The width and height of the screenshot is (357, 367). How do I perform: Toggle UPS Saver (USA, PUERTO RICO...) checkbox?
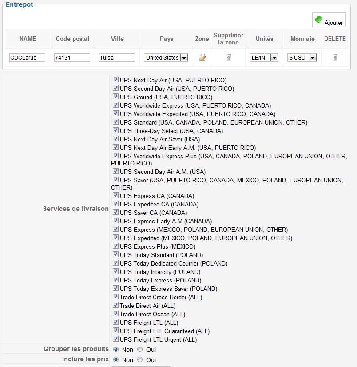pyautogui.click(x=115, y=180)
